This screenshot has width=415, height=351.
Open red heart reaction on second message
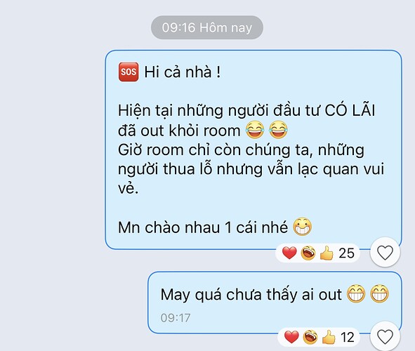(291, 337)
